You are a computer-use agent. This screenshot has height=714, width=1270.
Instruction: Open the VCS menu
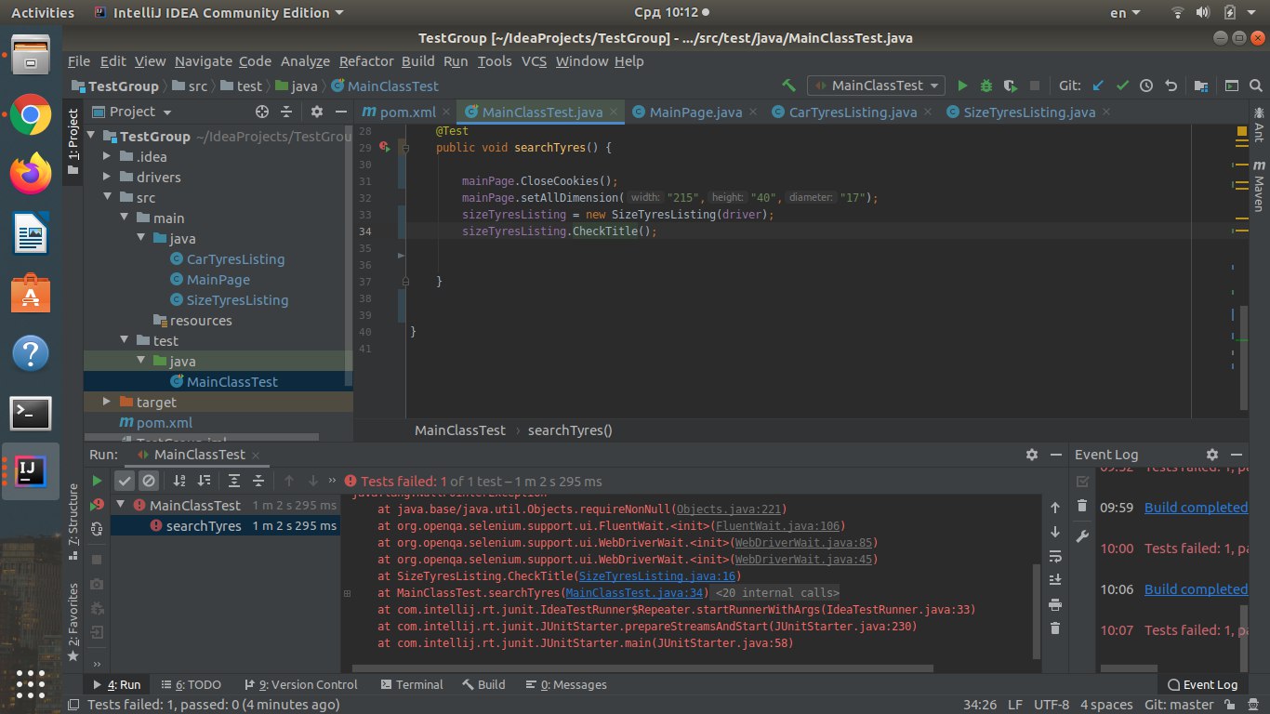534,61
